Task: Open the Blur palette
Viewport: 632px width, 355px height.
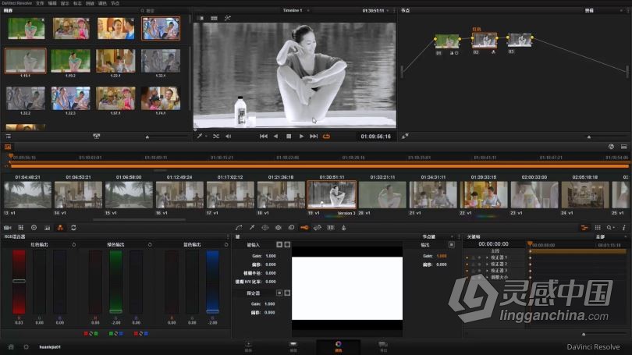Action: click(291, 228)
